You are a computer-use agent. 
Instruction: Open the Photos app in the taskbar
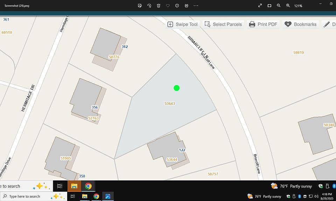click(x=108, y=196)
